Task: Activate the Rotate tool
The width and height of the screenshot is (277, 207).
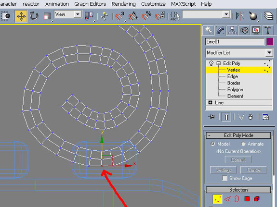Action: point(34,16)
